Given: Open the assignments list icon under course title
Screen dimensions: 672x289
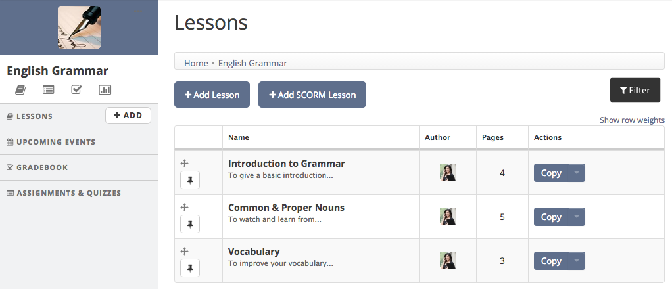Looking at the screenshot, I should (49, 89).
